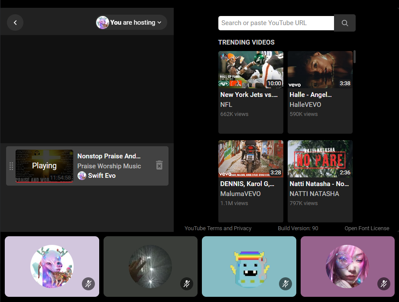Click the 'New York Jets vs....' title
This screenshot has height=302, width=399.
[249, 95]
